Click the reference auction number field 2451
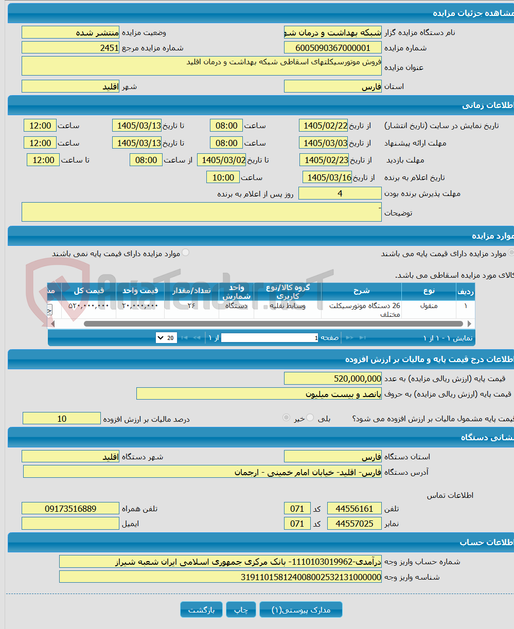 click(70, 48)
